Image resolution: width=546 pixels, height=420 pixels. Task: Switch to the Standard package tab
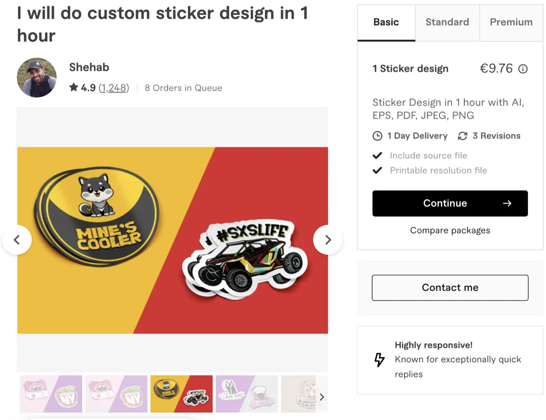point(447,22)
